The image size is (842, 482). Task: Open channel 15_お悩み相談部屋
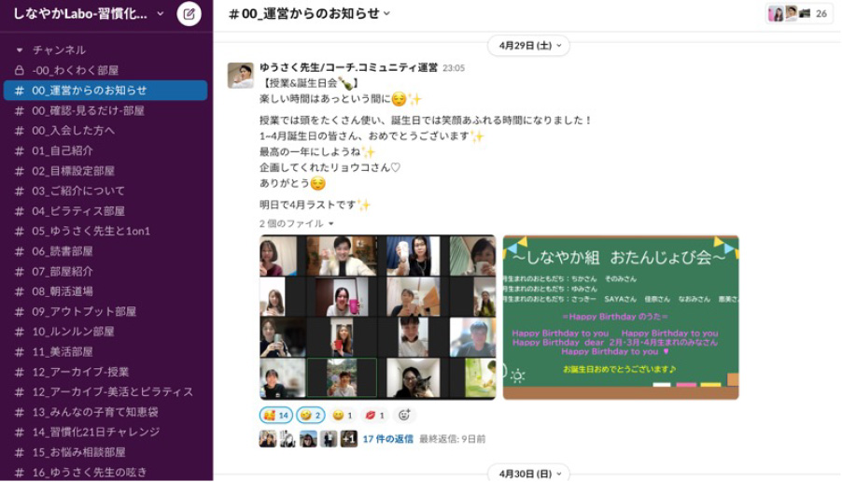(x=105, y=452)
